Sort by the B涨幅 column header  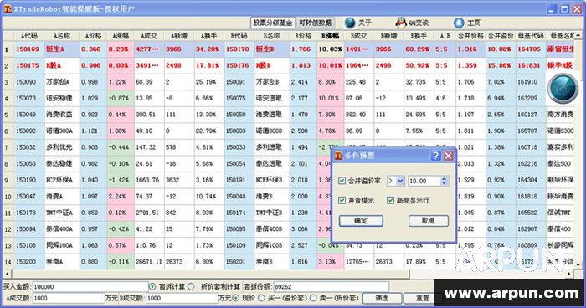[331, 36]
